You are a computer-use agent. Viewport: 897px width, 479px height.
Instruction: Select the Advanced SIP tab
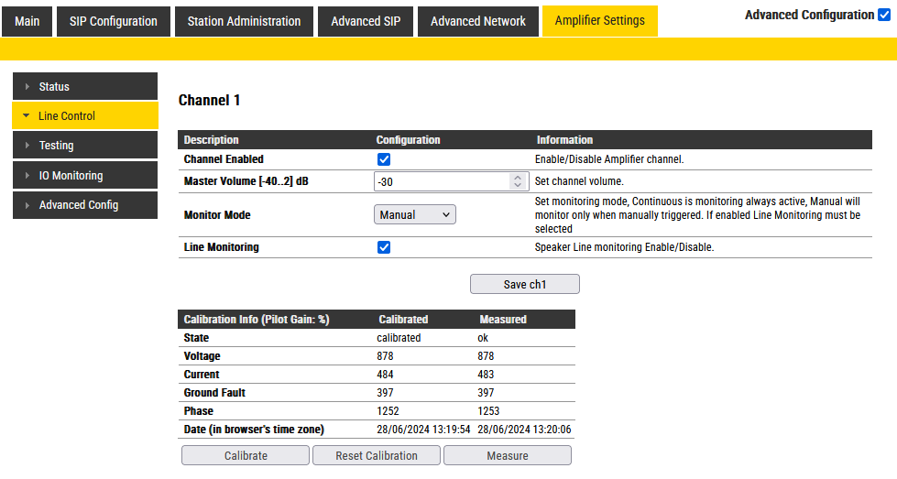click(365, 21)
